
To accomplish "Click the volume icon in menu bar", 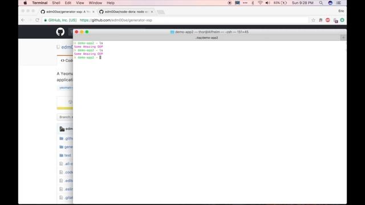I will (x=267, y=3).
